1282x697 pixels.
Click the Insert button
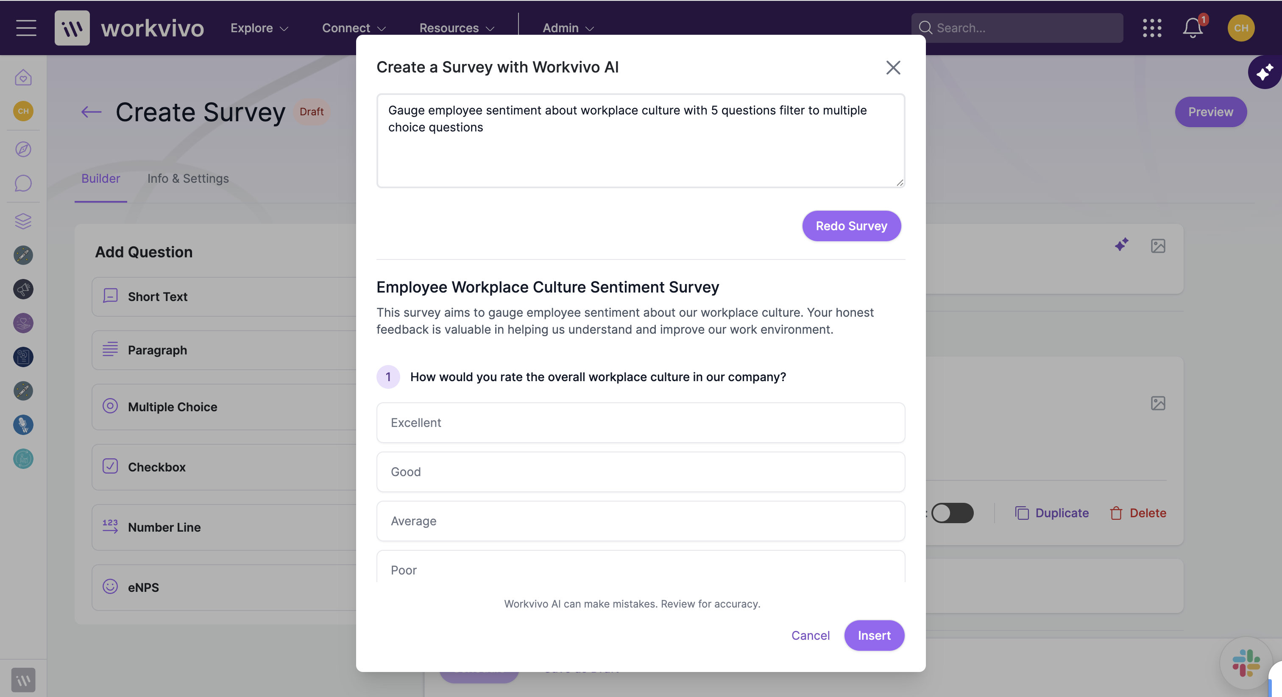click(x=874, y=636)
